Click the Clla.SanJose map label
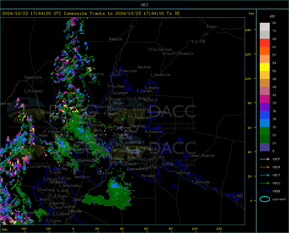The image size is (289, 233). click(x=160, y=49)
